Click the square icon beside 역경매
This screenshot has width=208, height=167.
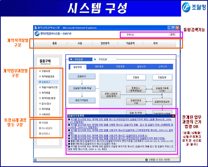[40, 123]
